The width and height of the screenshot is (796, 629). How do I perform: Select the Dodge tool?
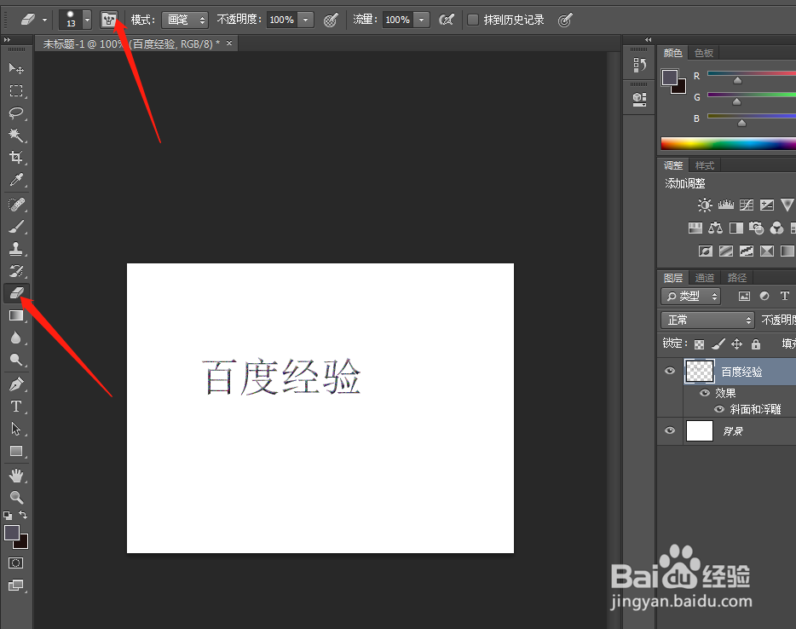[x=16, y=360]
